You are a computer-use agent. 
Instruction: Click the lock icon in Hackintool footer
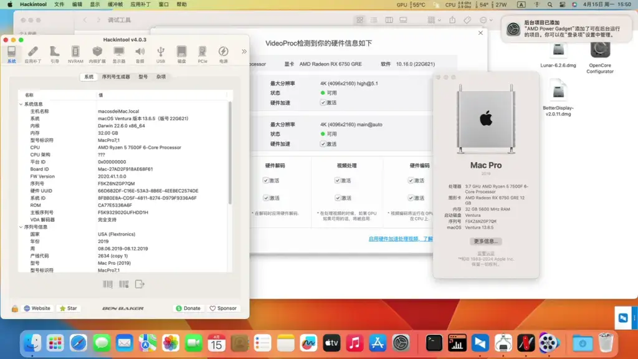click(15, 309)
